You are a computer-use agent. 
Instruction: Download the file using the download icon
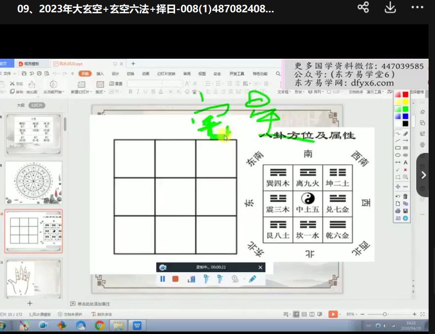[x=390, y=7]
